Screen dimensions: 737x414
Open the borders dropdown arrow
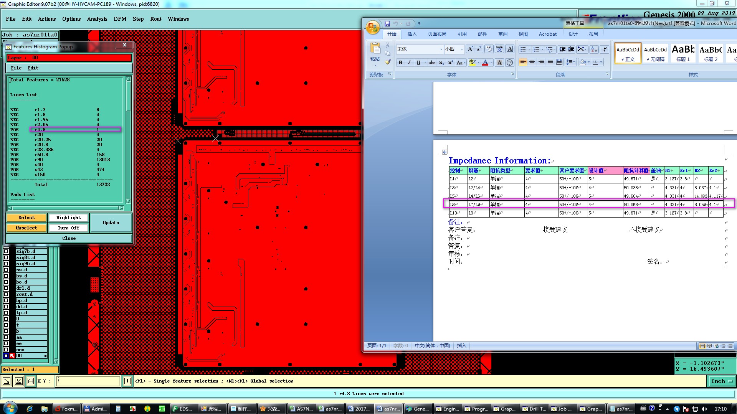click(x=601, y=62)
